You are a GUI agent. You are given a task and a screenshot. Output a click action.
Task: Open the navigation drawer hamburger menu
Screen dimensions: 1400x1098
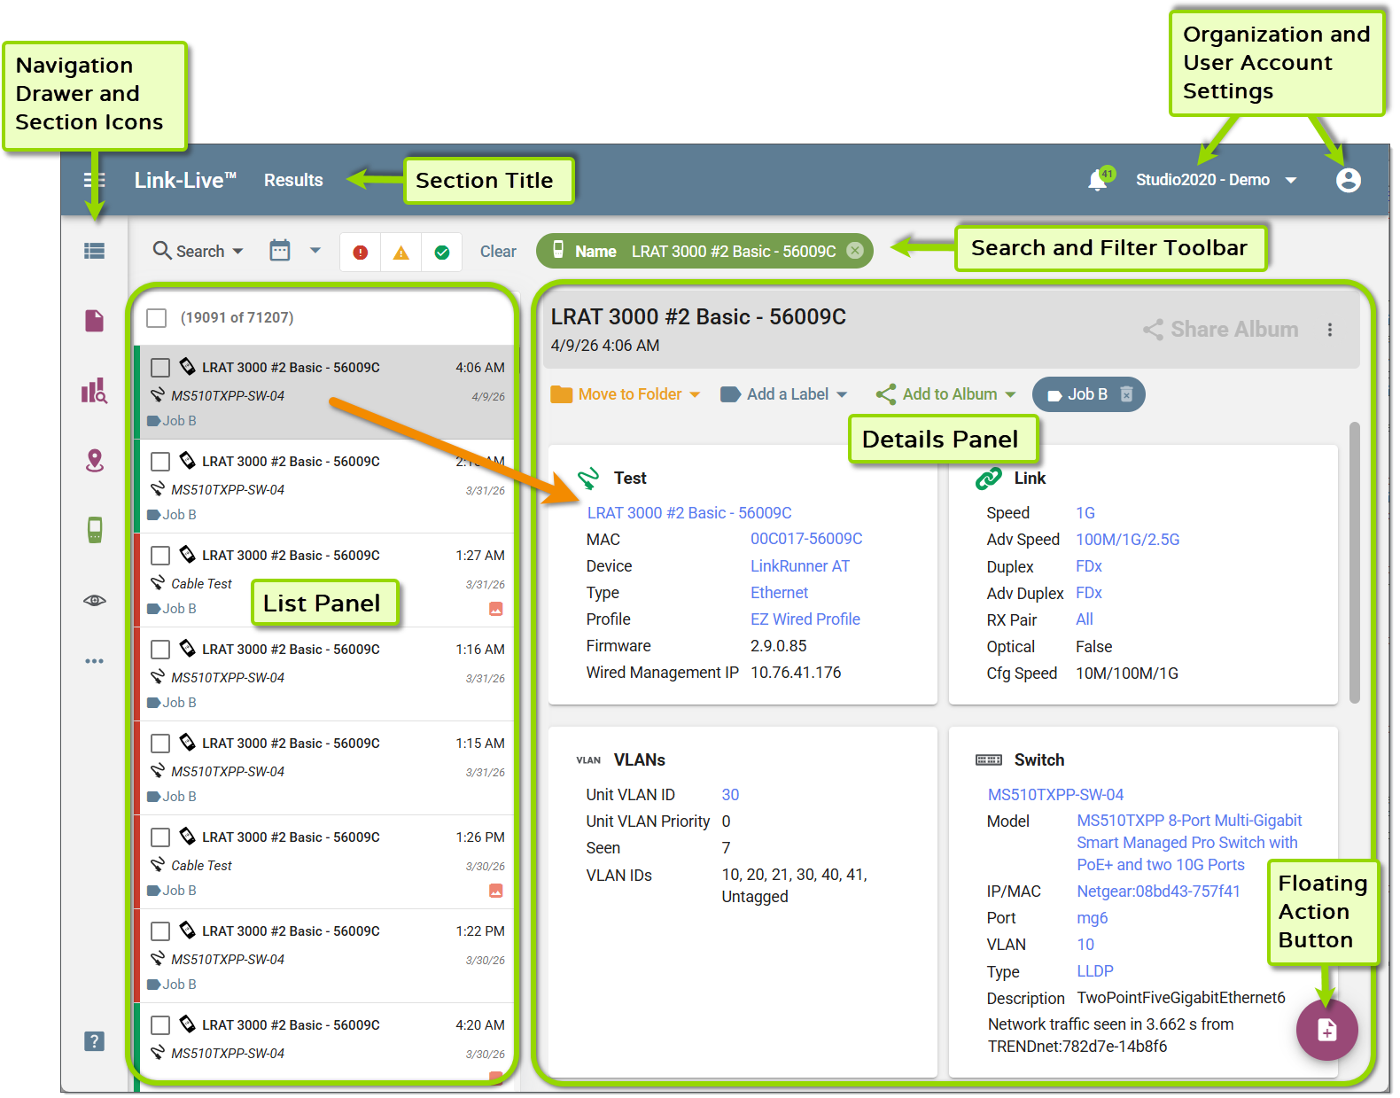pos(94,180)
